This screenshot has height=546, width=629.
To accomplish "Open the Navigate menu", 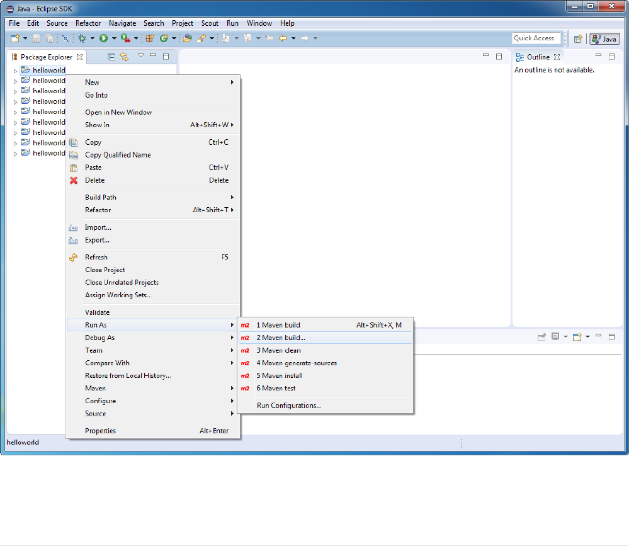I will pos(122,23).
